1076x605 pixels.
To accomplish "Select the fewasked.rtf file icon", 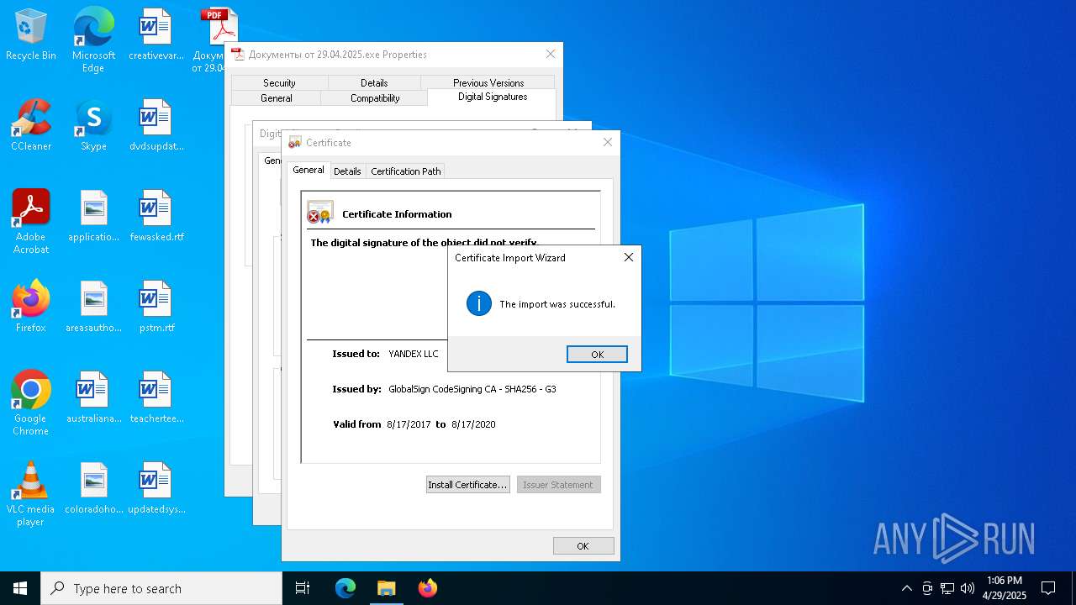I will [156, 217].
